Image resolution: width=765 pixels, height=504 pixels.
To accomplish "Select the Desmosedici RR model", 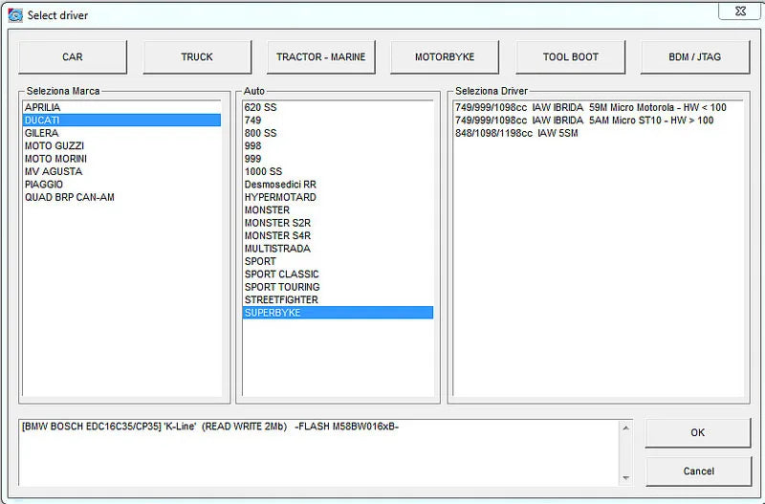I will (x=280, y=185).
